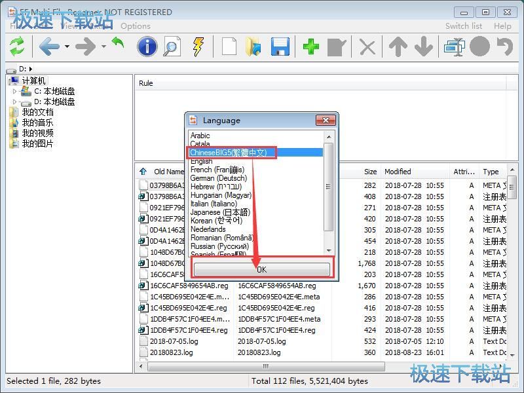Move rule up with up arrow

click(x=398, y=47)
